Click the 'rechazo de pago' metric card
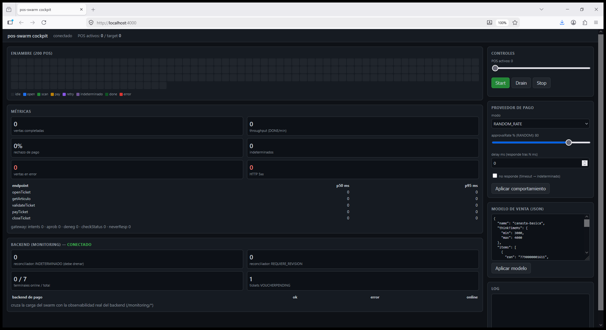 coord(127,148)
